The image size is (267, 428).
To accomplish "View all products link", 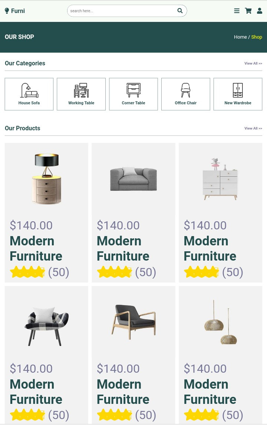I will pyautogui.click(x=253, y=128).
